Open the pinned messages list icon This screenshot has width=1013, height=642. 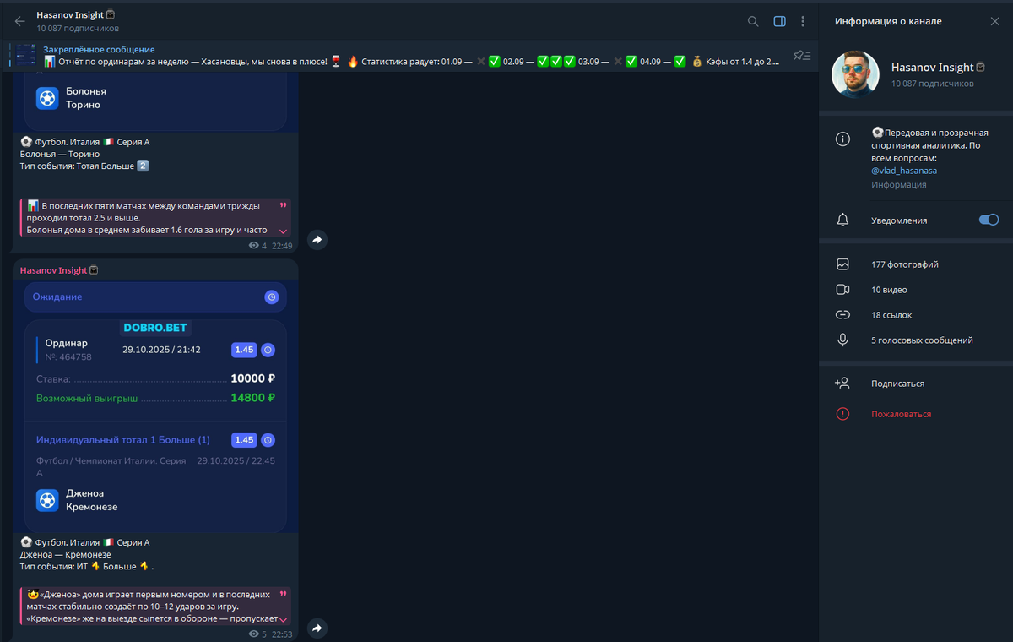[x=802, y=56]
